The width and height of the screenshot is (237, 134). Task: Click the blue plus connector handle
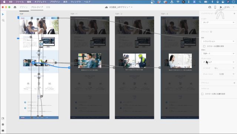[33, 63]
